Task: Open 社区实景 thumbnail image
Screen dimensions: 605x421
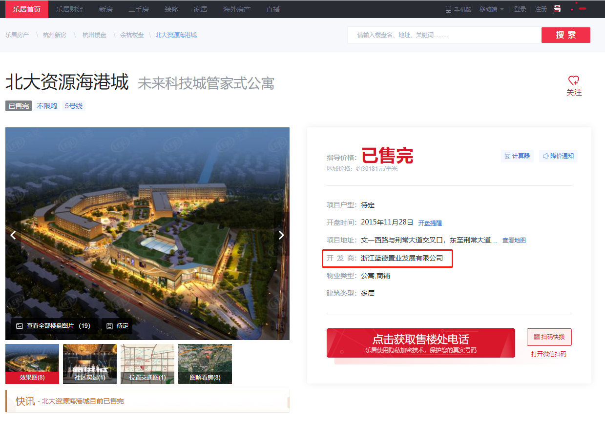Action: point(90,364)
